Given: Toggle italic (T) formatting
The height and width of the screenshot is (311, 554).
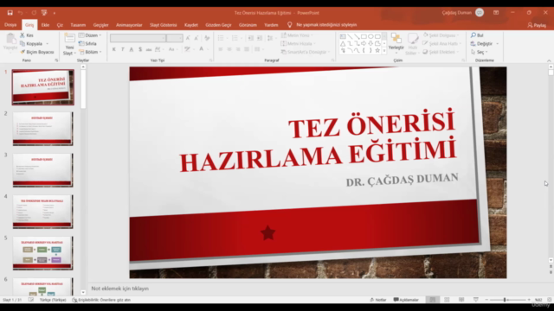Looking at the screenshot, I should [123, 49].
